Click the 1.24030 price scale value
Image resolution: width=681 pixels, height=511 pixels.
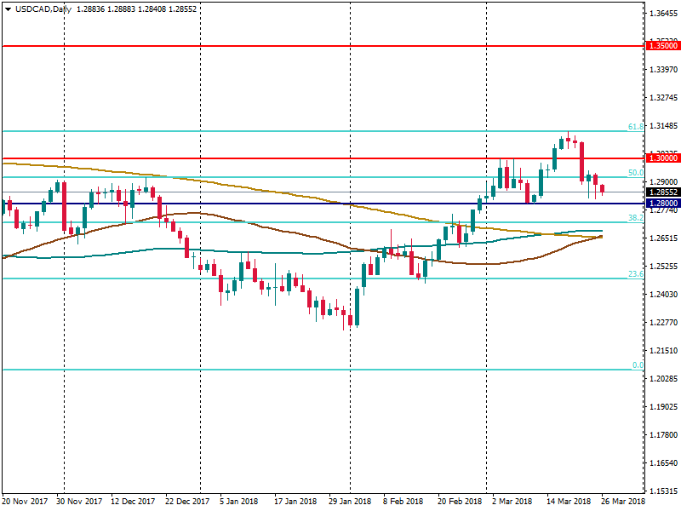[663, 295]
